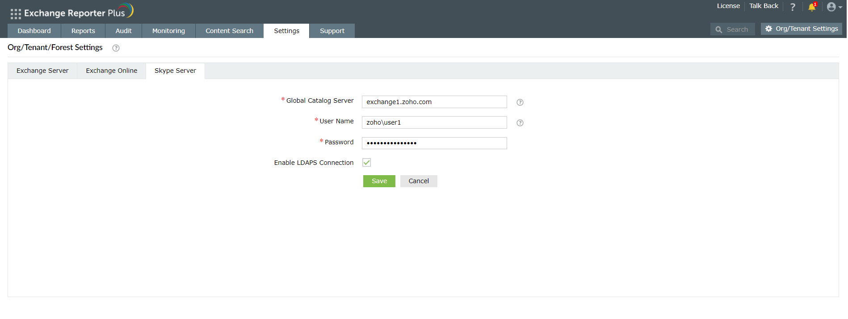Image resolution: width=848 pixels, height=319 pixels.
Task: Focus the Password input field
Action: (x=434, y=143)
